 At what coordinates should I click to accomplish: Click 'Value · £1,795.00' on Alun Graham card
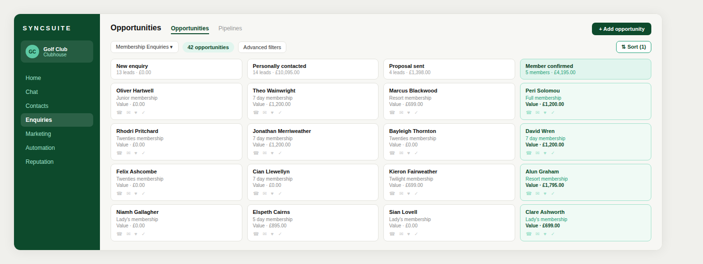coord(545,185)
